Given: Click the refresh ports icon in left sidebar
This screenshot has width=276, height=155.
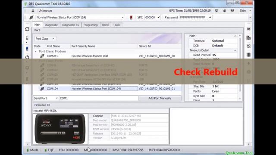Looking at the screenshot, I should coord(27,29).
